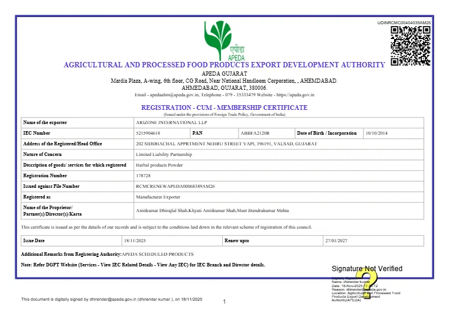Image resolution: width=449 pixels, height=319 pixels.
Task: Click the date 10/10/2014
Action: pos(376,133)
